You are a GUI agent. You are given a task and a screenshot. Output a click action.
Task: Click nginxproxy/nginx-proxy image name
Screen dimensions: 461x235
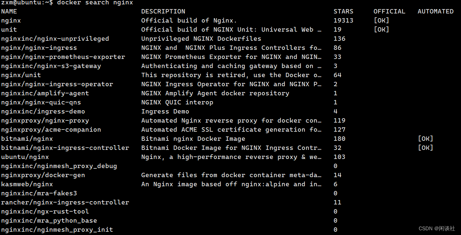(45, 120)
